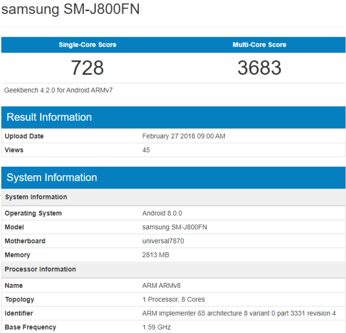Viewport: 346px width, 333px height.
Task: Click the 'Model' row label
Action: 14,227
